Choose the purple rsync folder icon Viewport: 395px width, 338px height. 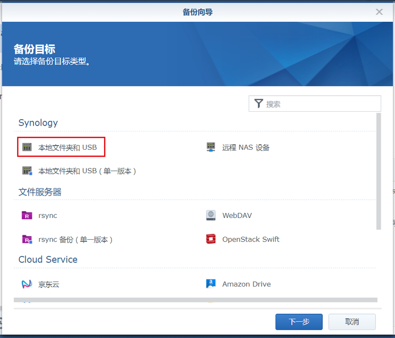(x=27, y=215)
